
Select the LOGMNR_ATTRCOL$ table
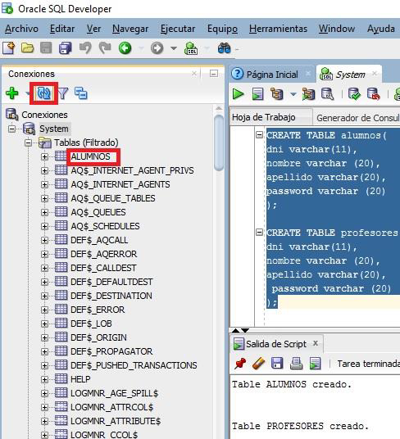pyautogui.click(x=111, y=407)
